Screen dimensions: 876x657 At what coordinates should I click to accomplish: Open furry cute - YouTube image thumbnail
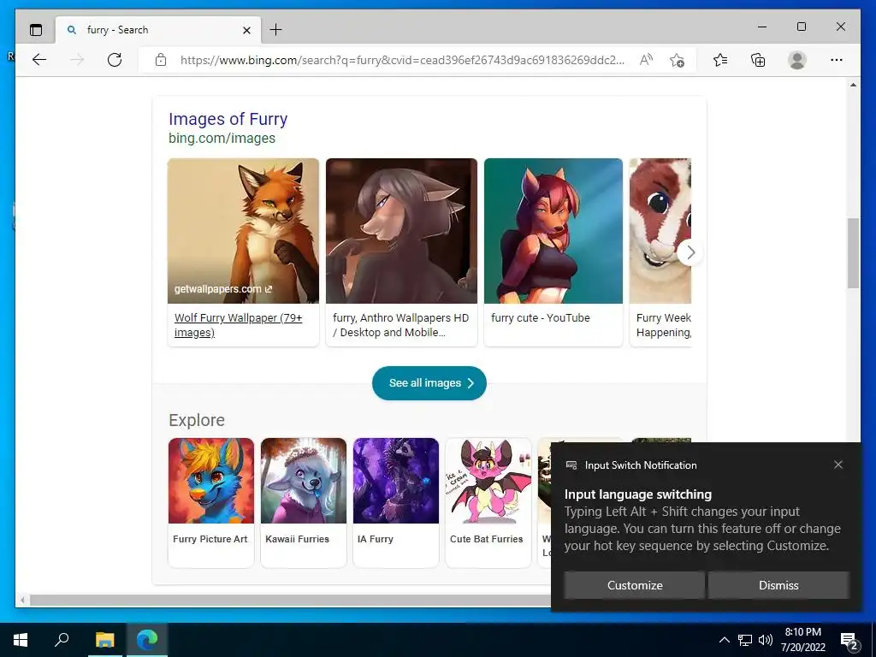[x=553, y=231]
